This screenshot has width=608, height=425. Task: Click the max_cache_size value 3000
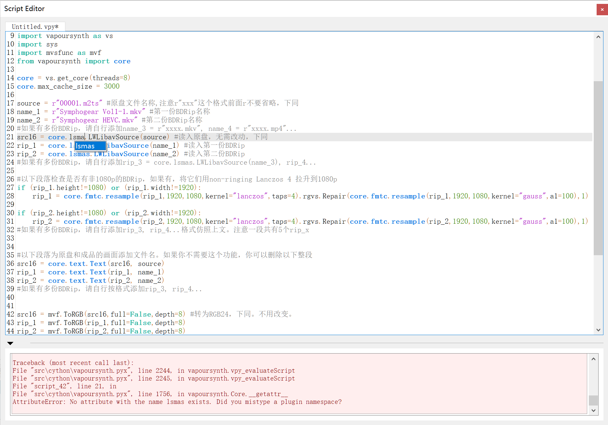[x=112, y=86]
